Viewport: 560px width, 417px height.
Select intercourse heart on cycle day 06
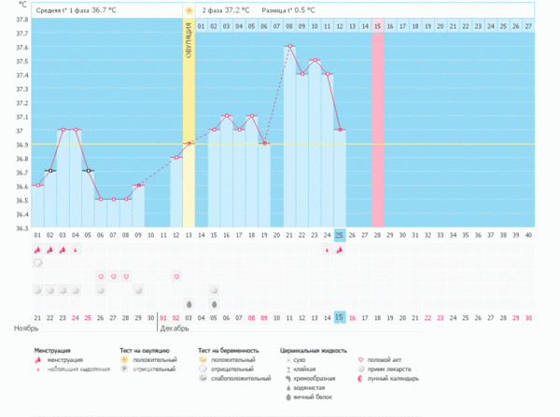point(101,276)
